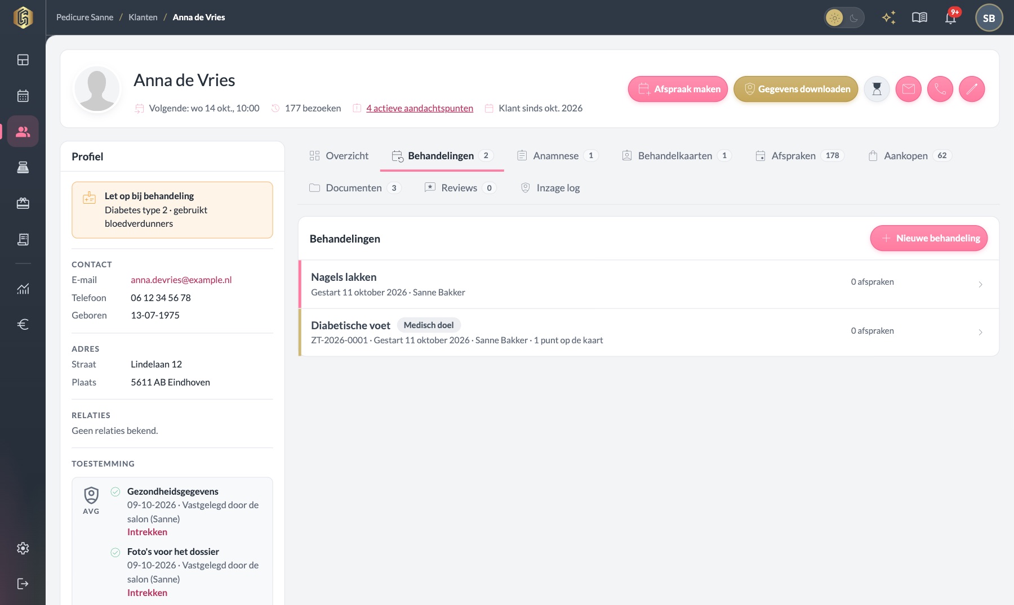Screen dimensions: 1014x605
Task: Expand the Diabetische voet row chevron
Action: pyautogui.click(x=980, y=332)
